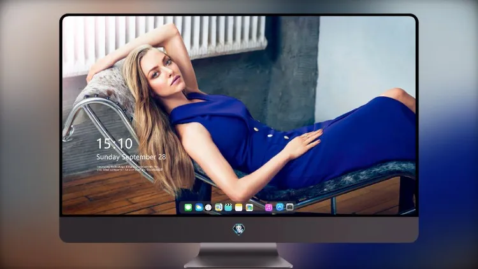Viewport: 478px width, 269px height.
Task: Open the Photos gallery app in dock
Action: (x=249, y=208)
